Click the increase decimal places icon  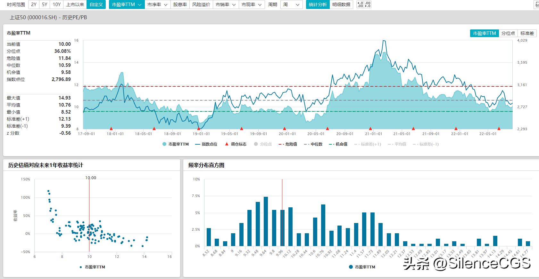click(x=360, y=4)
